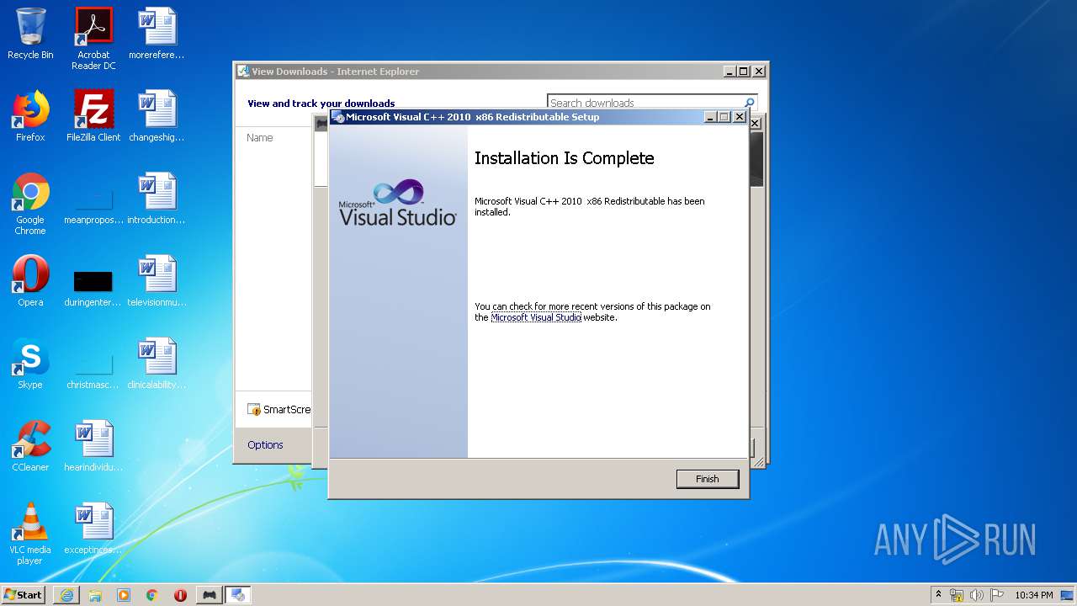Click the game controller taskbar item
The width and height of the screenshot is (1077, 606).
[x=210, y=595]
